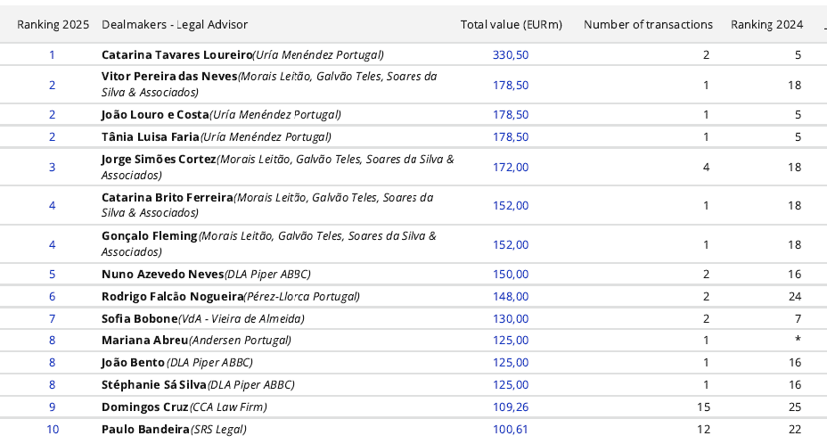Click ranking number 3 for Jorge Simões Cortez
The height and width of the screenshot is (444, 827).
click(53, 168)
